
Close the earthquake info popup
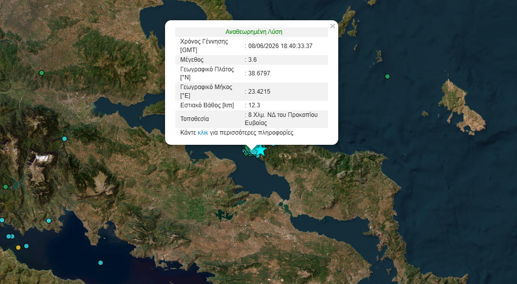click(x=332, y=26)
